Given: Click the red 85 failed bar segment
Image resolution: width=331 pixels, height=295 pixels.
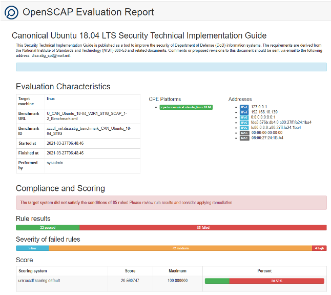Looking at the screenshot, I should coord(203,228).
